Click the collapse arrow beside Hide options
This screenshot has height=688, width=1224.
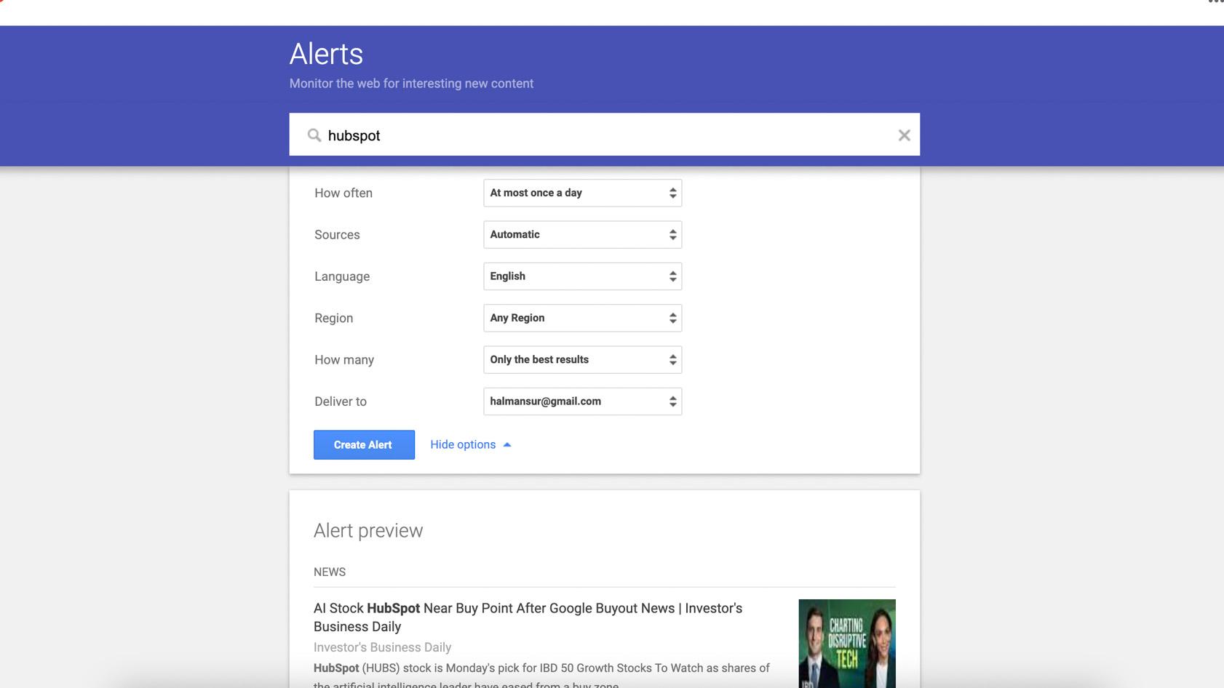(x=507, y=445)
